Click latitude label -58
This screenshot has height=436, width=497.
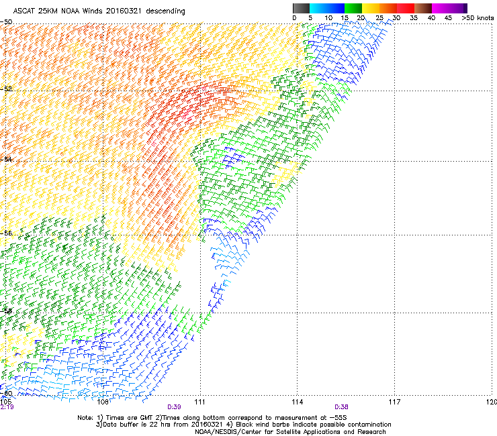click(6, 311)
